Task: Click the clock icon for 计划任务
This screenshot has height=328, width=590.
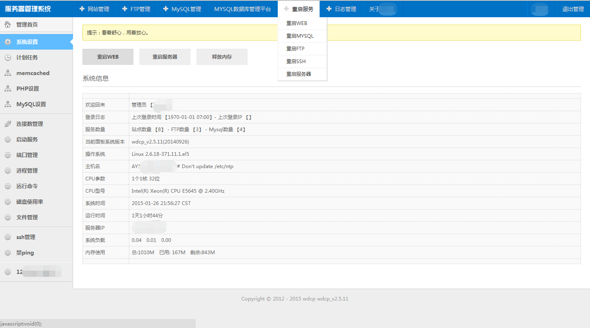Action: click(8, 58)
